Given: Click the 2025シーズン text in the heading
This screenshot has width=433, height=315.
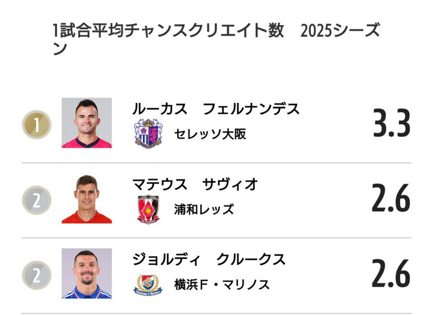Looking at the screenshot, I should (x=340, y=31).
